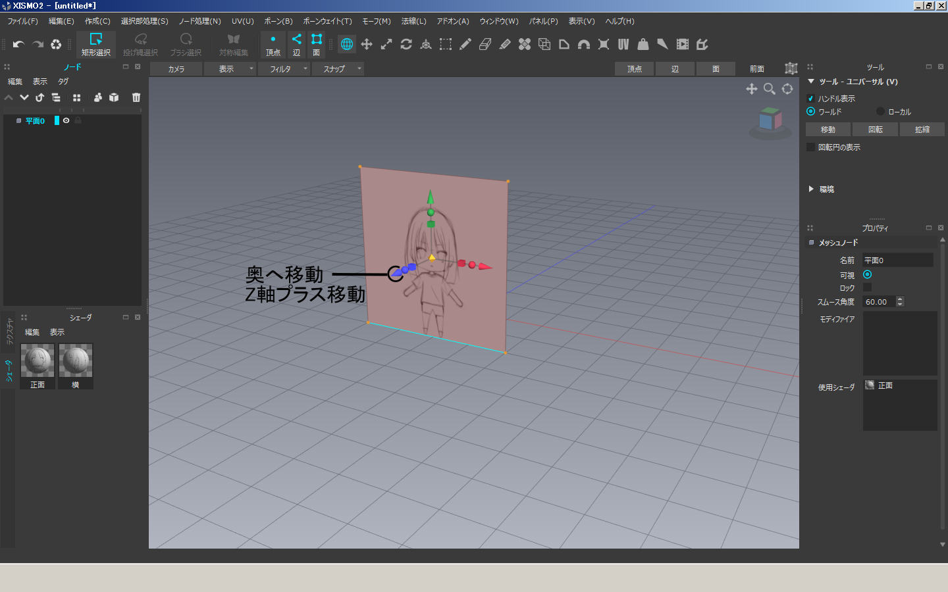
Task: Open ウィンドウ(W) menu
Action: 499,21
